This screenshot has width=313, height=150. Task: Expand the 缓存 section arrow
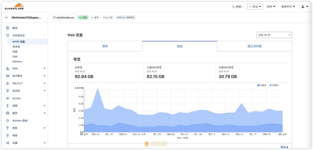pyautogui.click(x=44, y=113)
